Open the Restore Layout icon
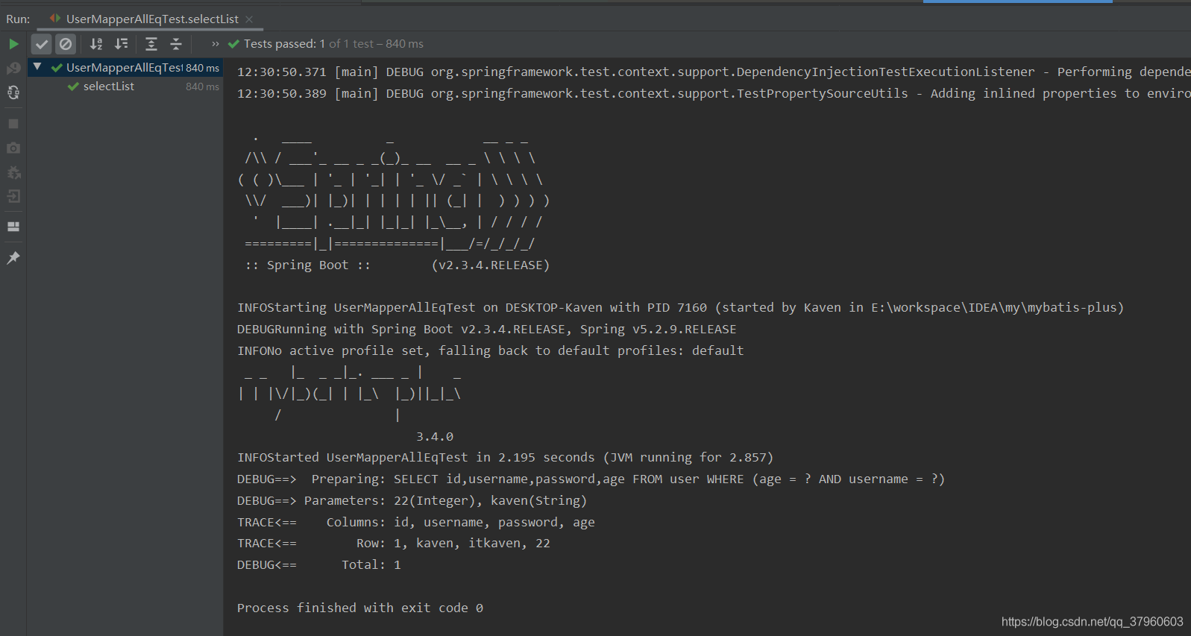Viewport: 1191px width, 636px height. (x=13, y=227)
